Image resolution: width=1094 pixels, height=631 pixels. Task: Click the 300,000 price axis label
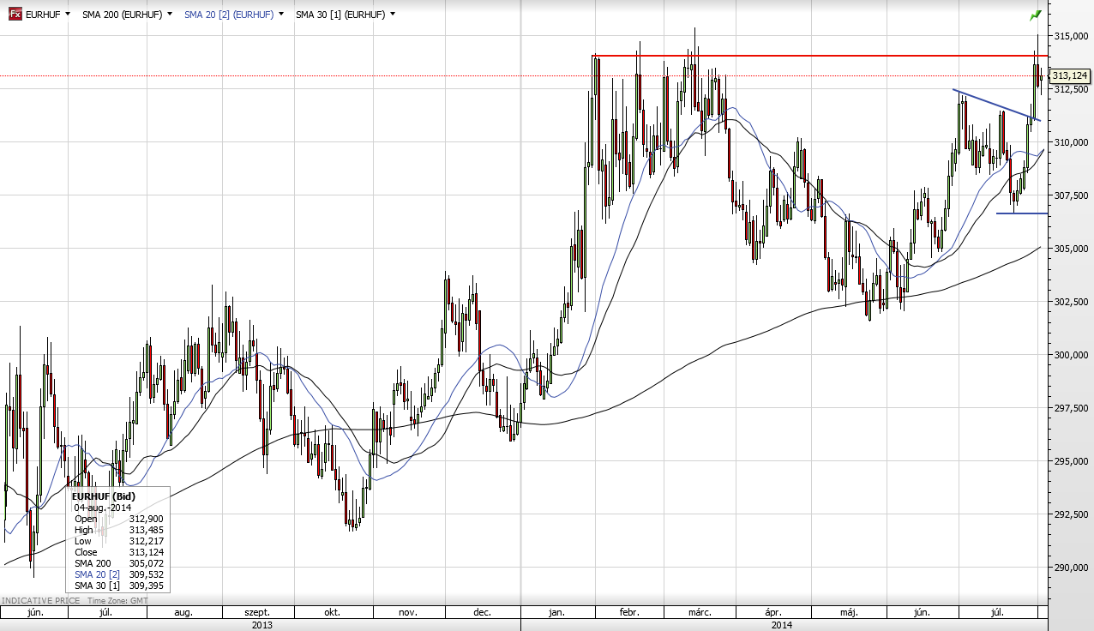click(x=1071, y=355)
